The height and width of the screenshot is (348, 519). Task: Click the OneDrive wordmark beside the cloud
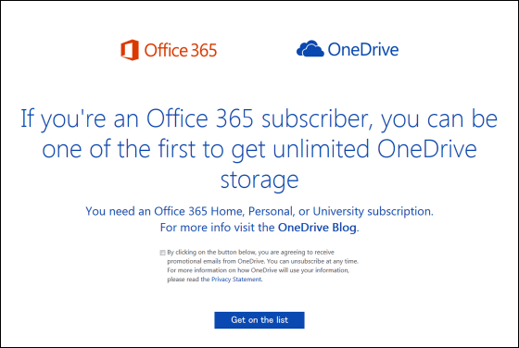[363, 49]
